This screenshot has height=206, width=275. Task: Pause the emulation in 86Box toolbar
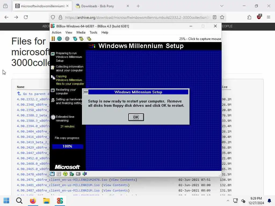53,39
